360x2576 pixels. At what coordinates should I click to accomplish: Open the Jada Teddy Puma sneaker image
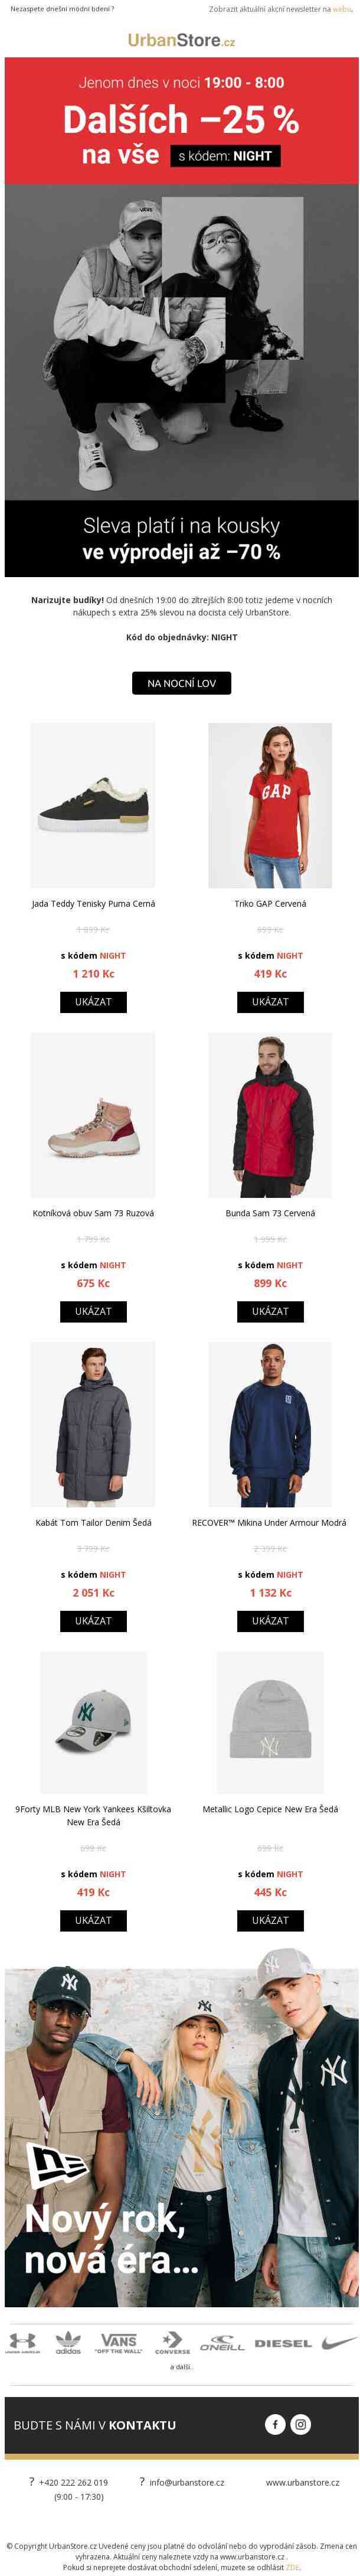coord(93,805)
